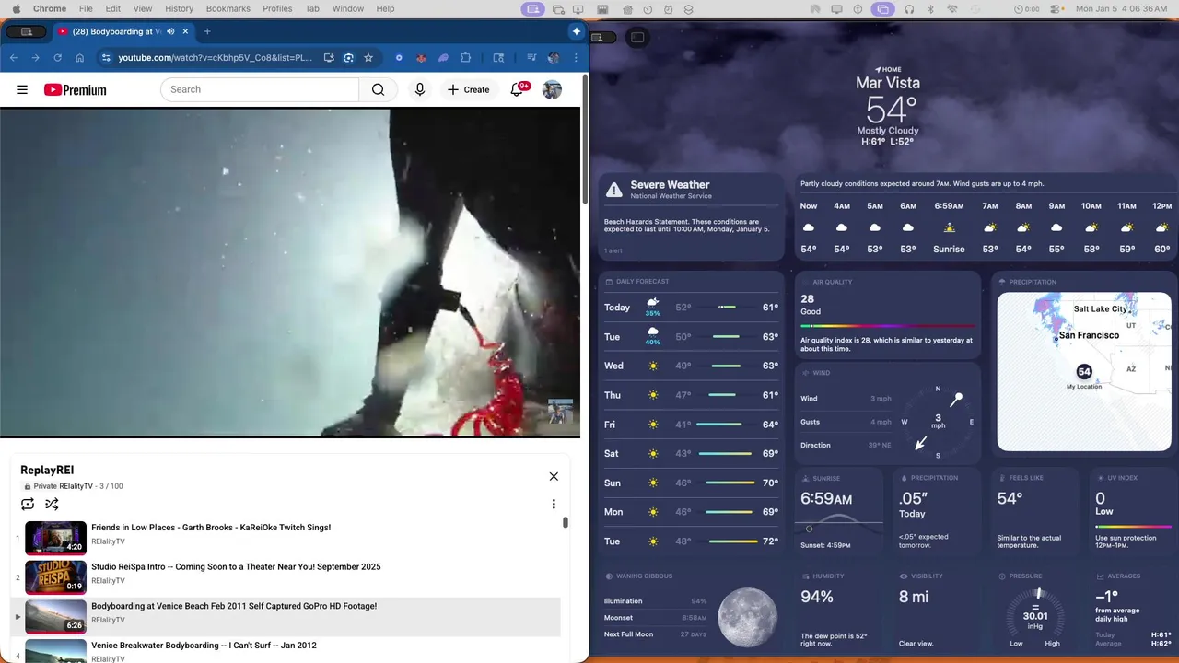Toggle shuffle playlist in ReplayREI
The width and height of the screenshot is (1179, 663).
pyautogui.click(x=52, y=504)
